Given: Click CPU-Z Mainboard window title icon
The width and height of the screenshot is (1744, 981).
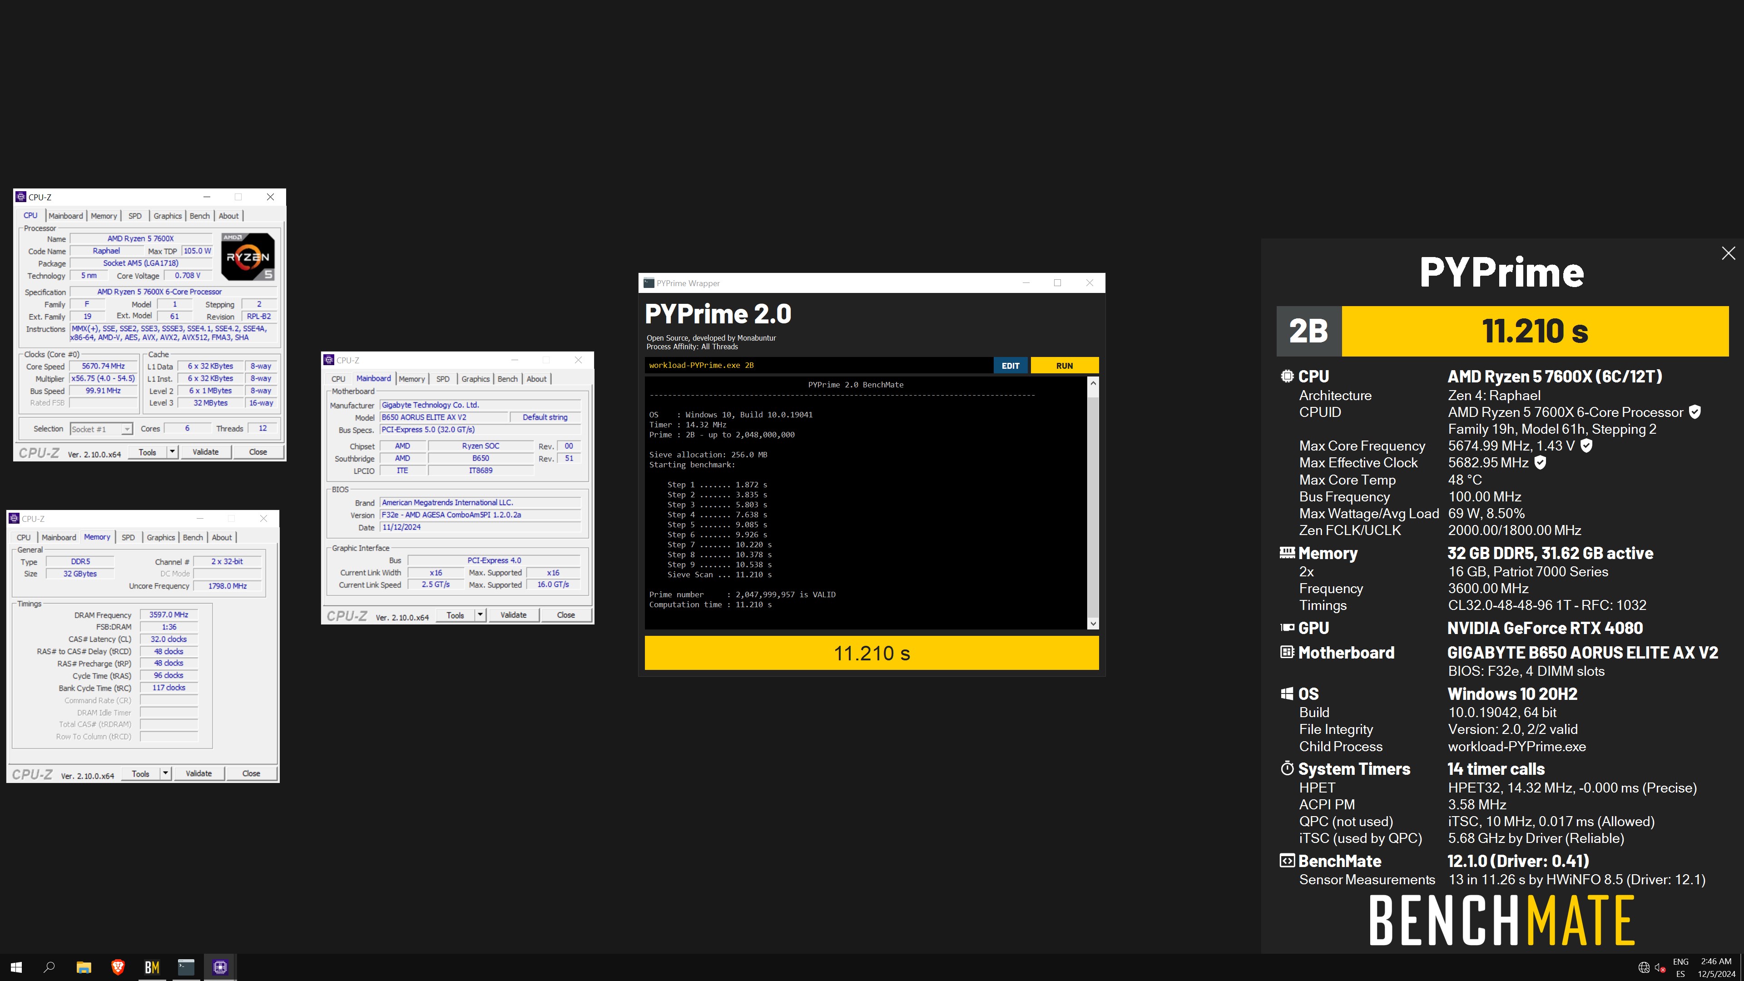Looking at the screenshot, I should [x=329, y=360].
